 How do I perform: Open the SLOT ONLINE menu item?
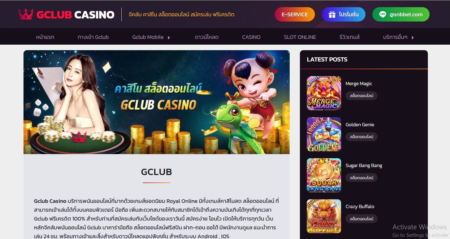300,37
